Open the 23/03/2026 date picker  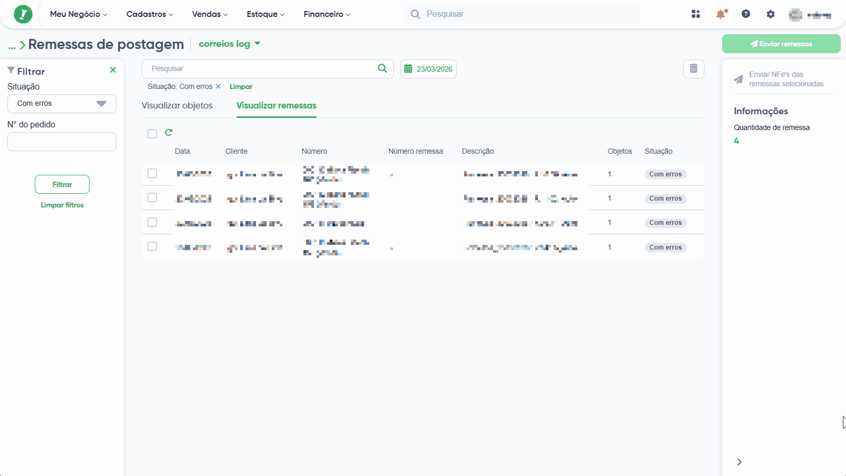point(428,69)
